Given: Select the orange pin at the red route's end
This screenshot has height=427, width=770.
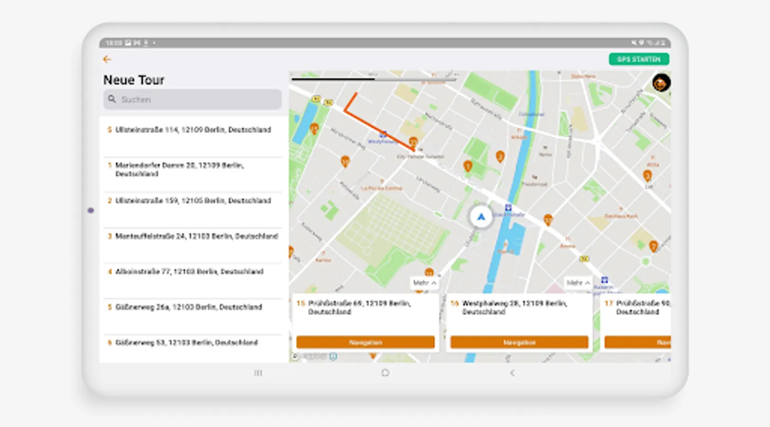Looking at the screenshot, I should [x=413, y=142].
